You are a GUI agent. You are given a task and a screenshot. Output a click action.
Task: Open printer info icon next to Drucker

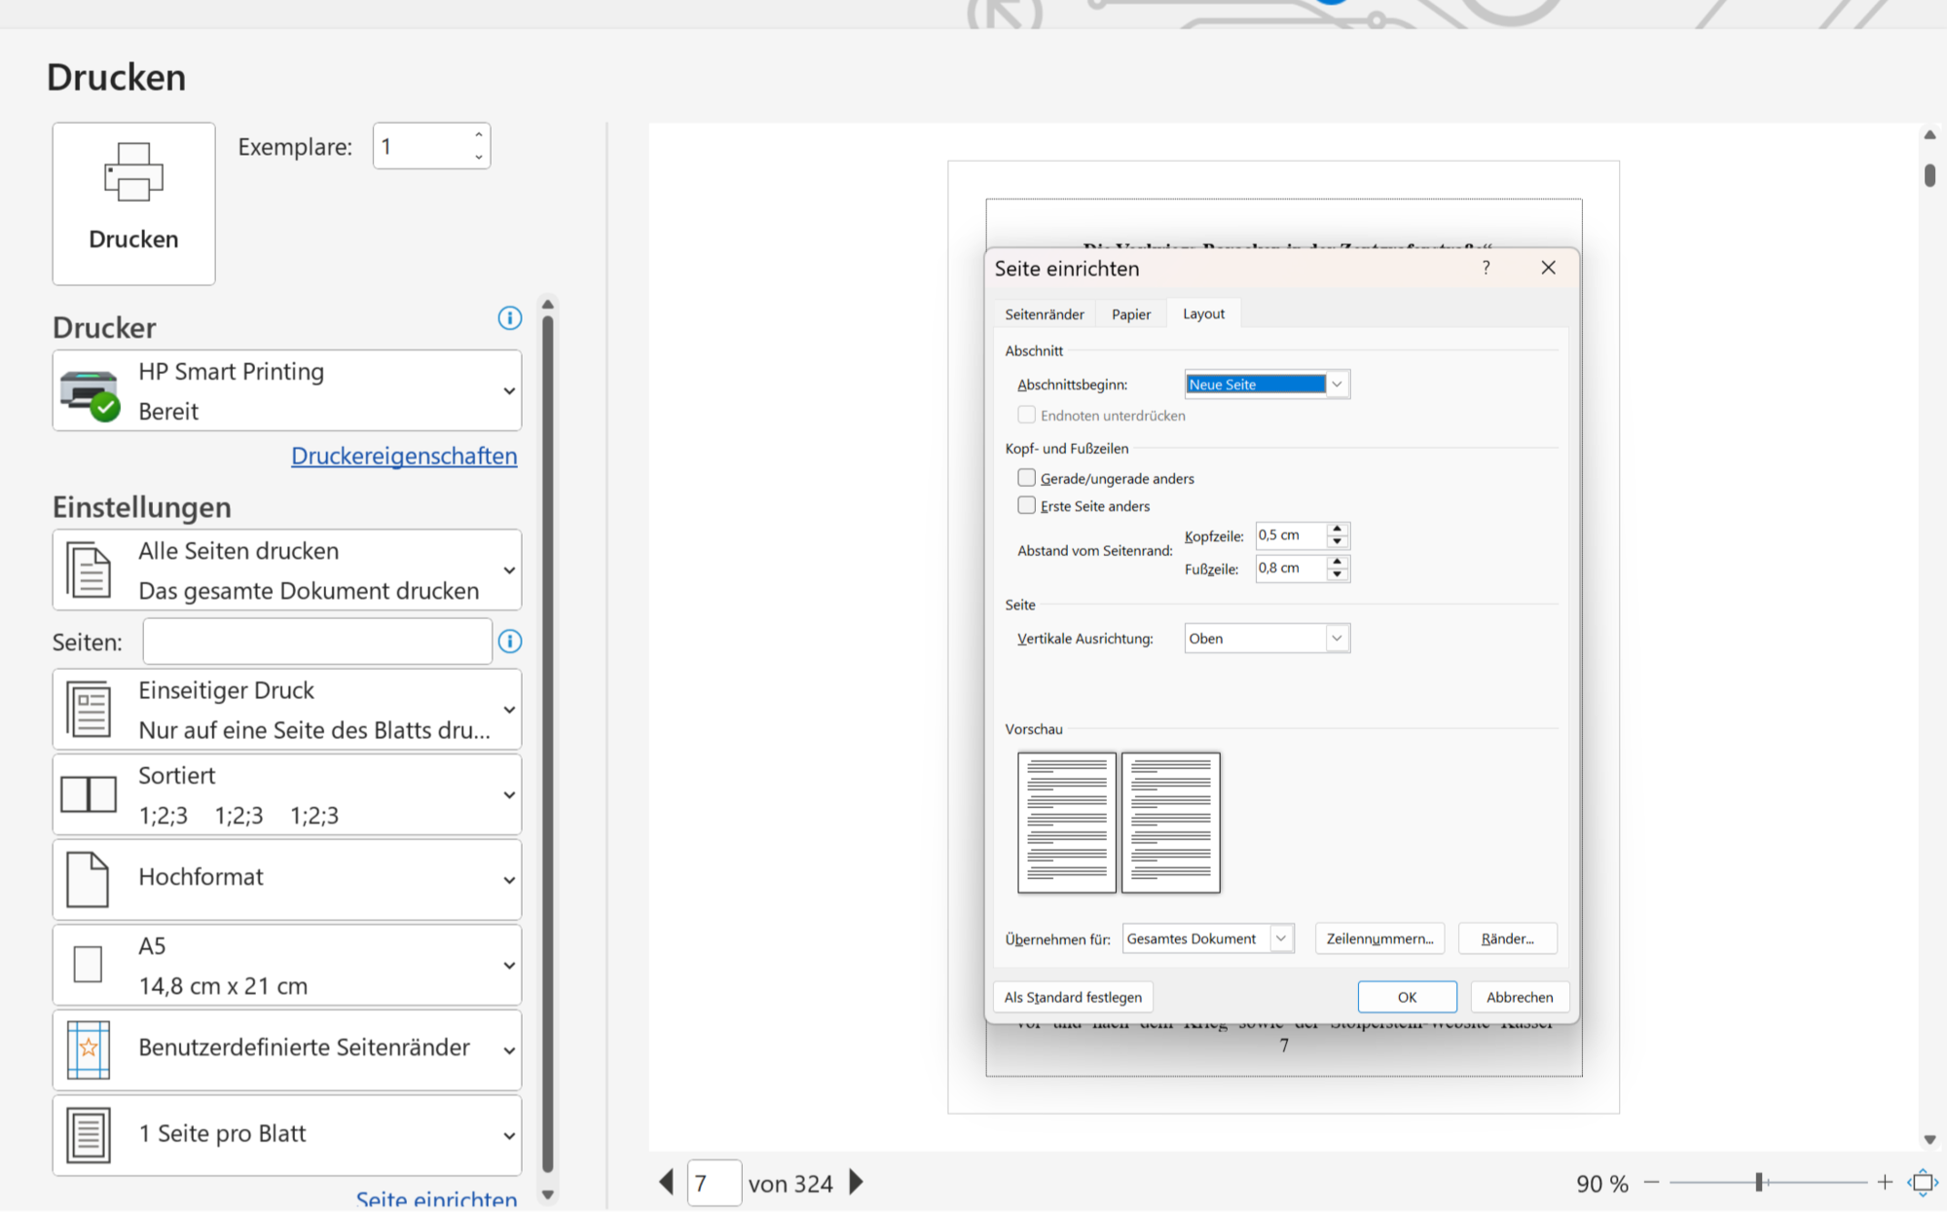click(x=509, y=318)
